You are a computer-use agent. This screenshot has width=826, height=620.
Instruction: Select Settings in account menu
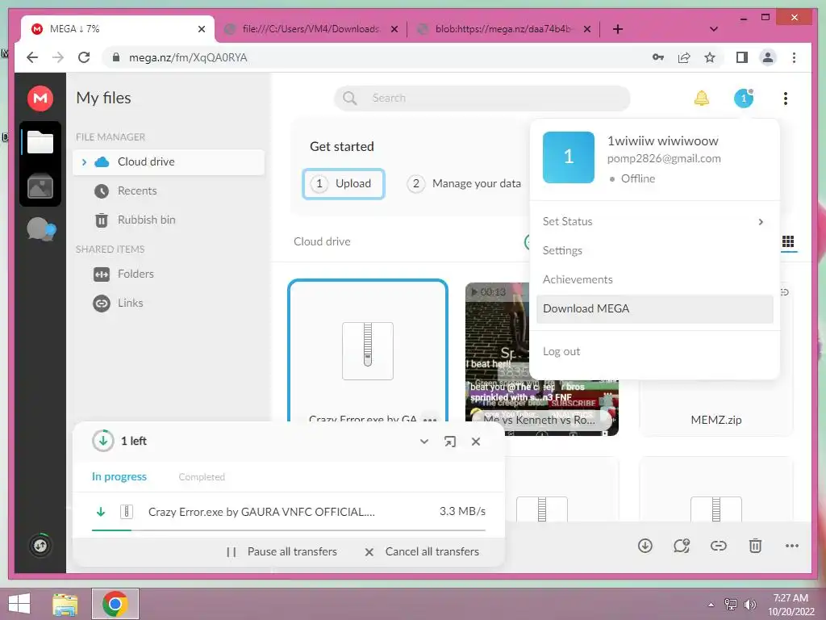(562, 250)
